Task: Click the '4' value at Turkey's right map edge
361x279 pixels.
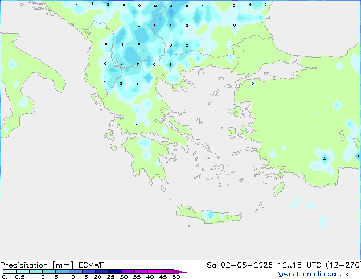Action: tap(359, 157)
